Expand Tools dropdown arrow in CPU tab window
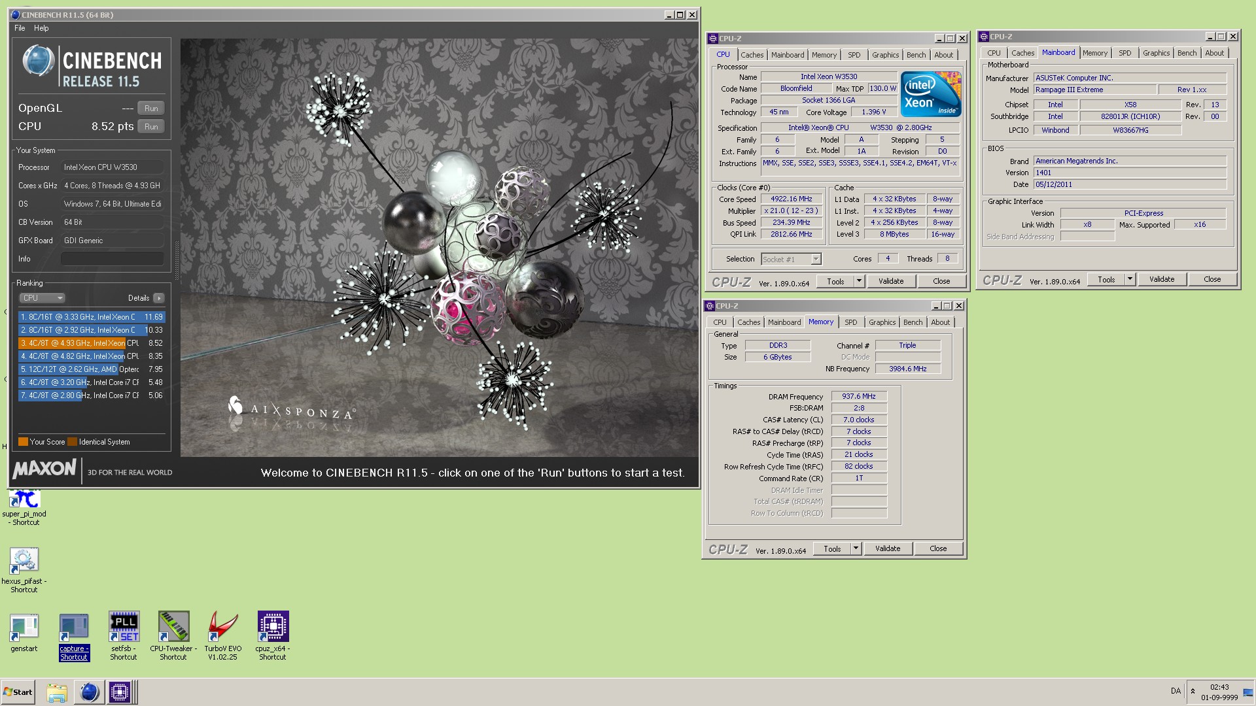Viewport: 1256px width, 706px height. click(859, 282)
